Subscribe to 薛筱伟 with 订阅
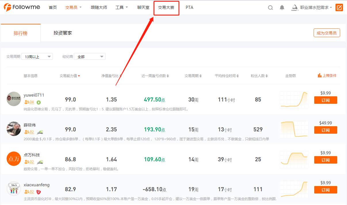This screenshot has width=347, height=205. coord(325,130)
